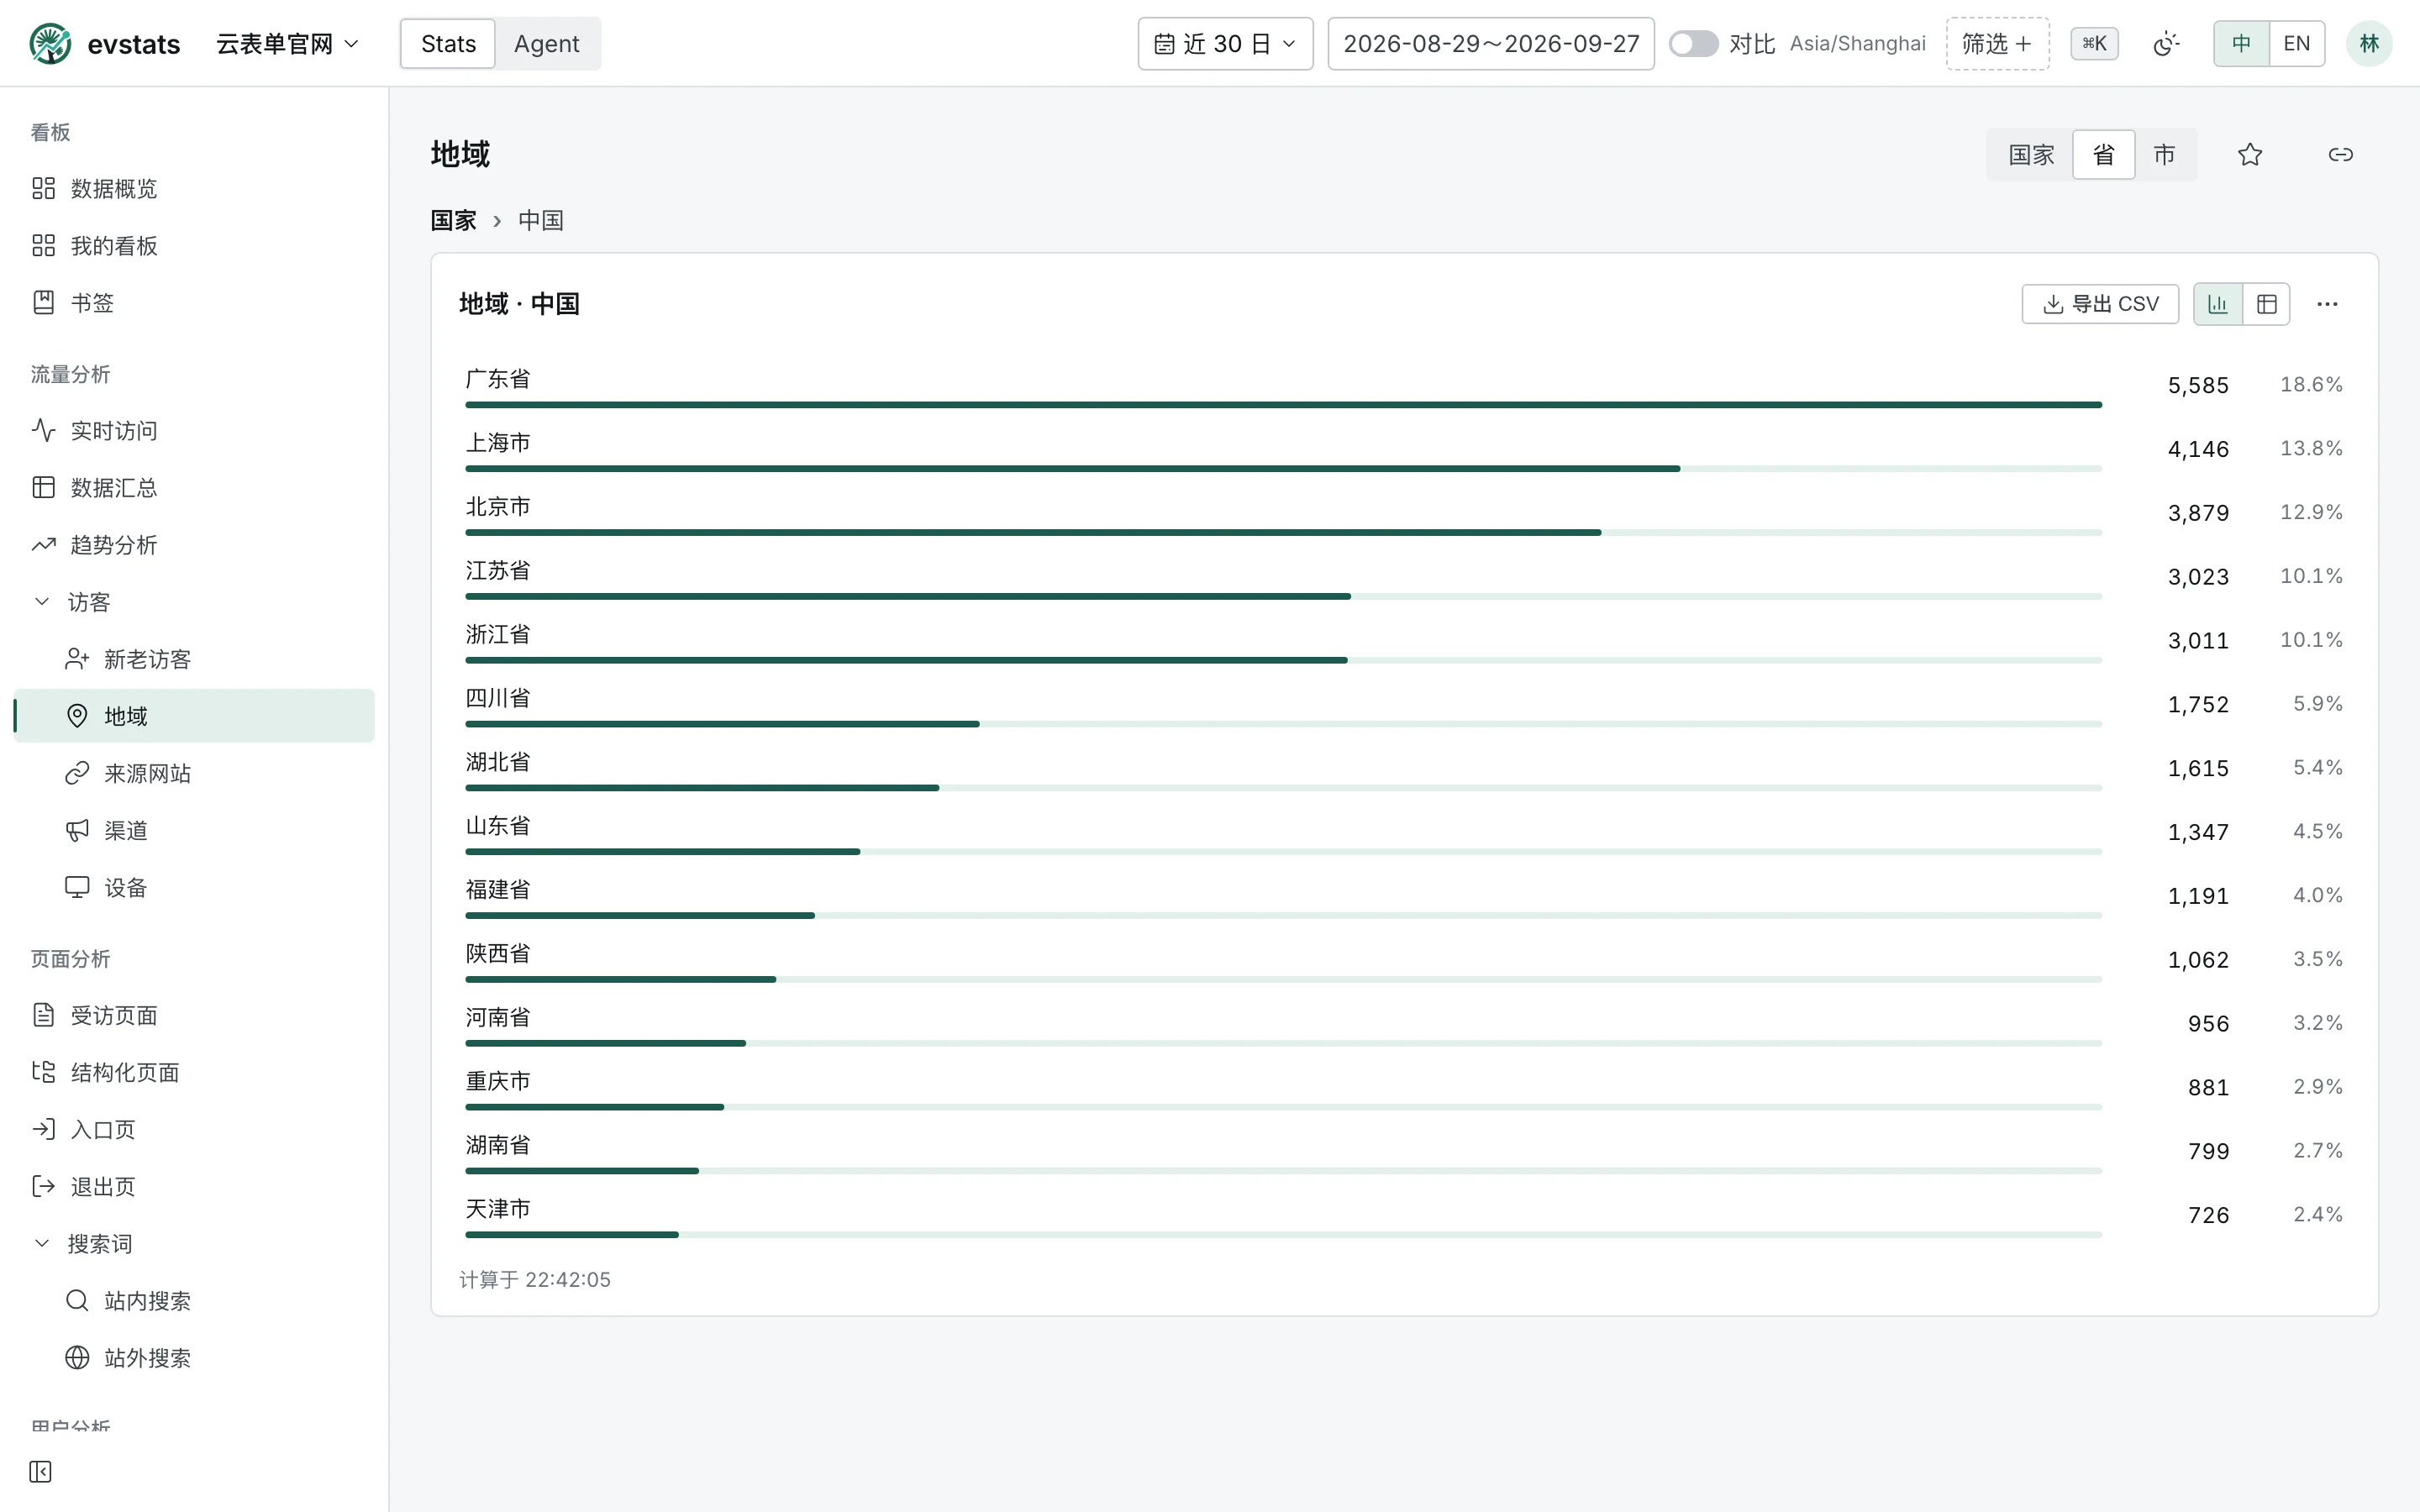
Task: Open 来源网站 report
Action: point(194,773)
